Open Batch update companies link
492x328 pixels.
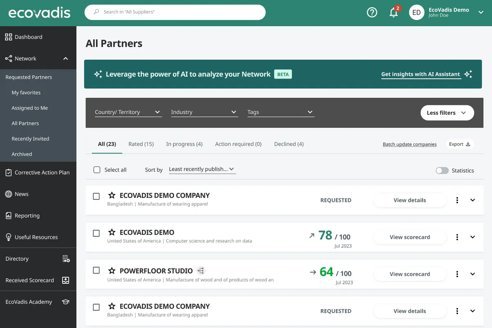(410, 144)
